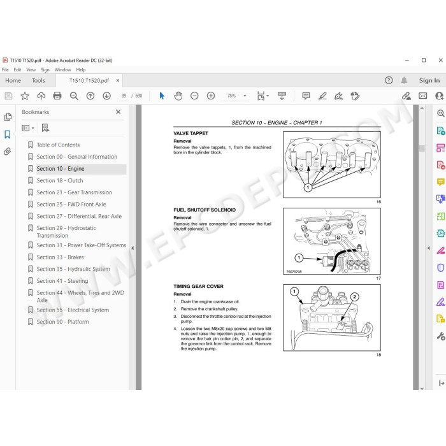
Task: Open Table of Contents bookmark
Action: (58, 145)
